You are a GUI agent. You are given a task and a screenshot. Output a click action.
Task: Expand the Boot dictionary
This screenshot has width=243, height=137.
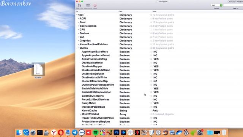pos(79,22)
